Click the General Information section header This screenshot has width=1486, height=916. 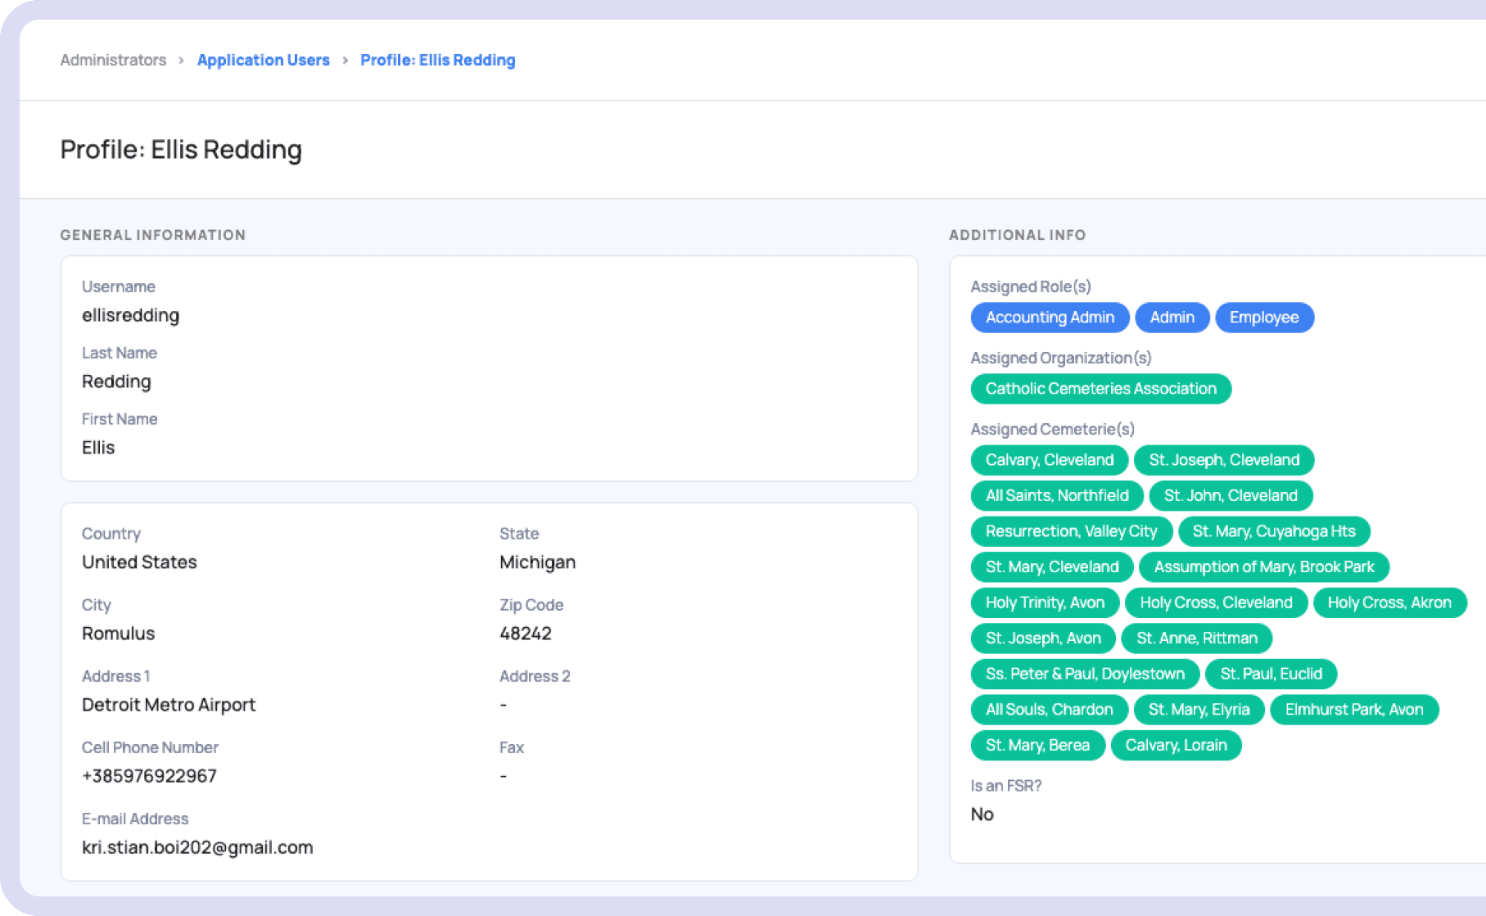(152, 235)
